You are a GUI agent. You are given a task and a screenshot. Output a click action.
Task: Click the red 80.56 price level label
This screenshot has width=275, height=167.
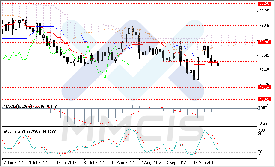tap(264, 3)
